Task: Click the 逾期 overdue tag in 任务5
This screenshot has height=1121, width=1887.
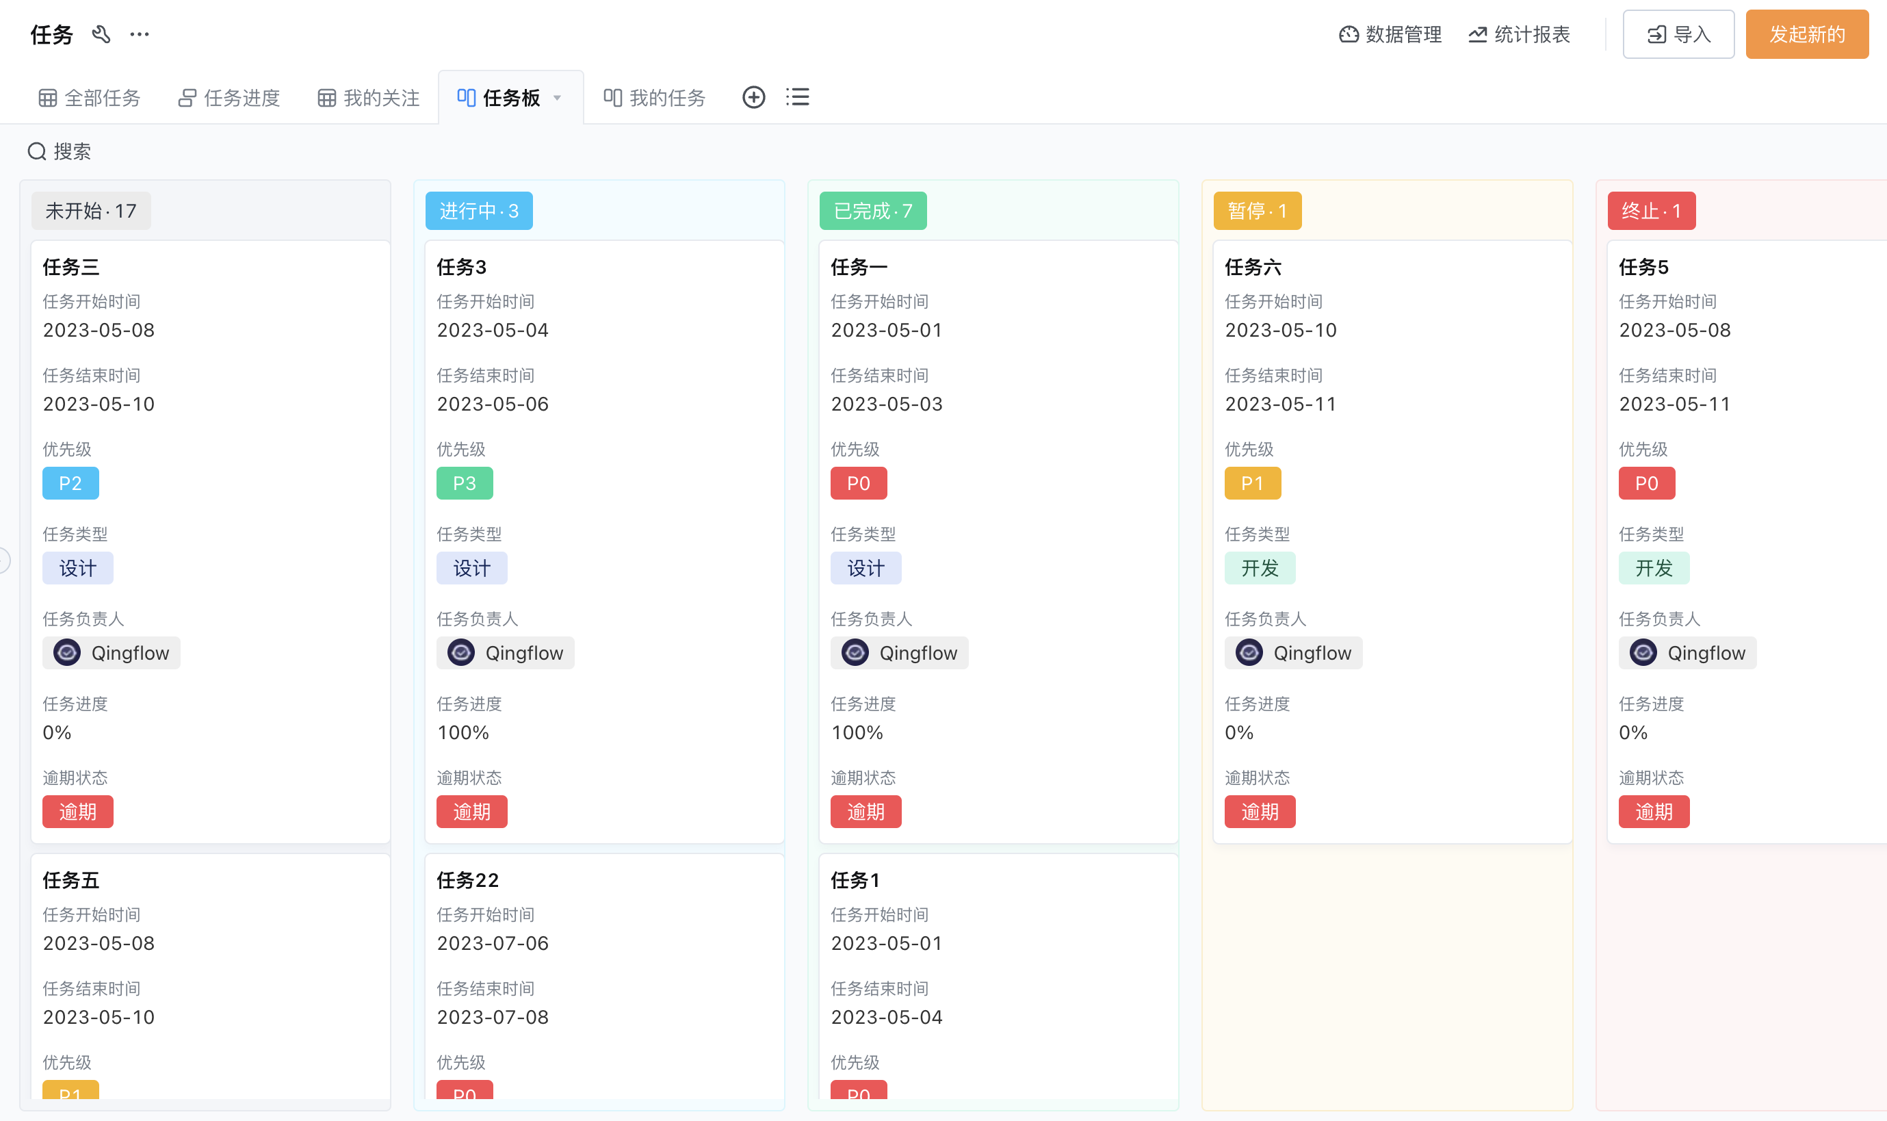Action: pos(1654,812)
